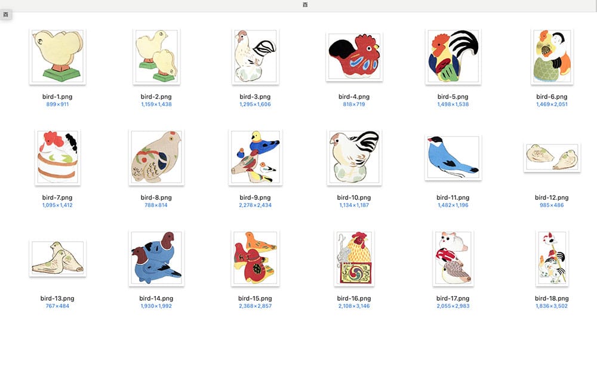Click the small icon at top center
The height and width of the screenshot is (370, 597).
(x=305, y=5)
